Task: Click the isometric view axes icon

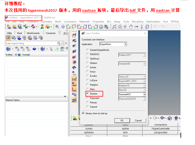Action: (101, 26)
